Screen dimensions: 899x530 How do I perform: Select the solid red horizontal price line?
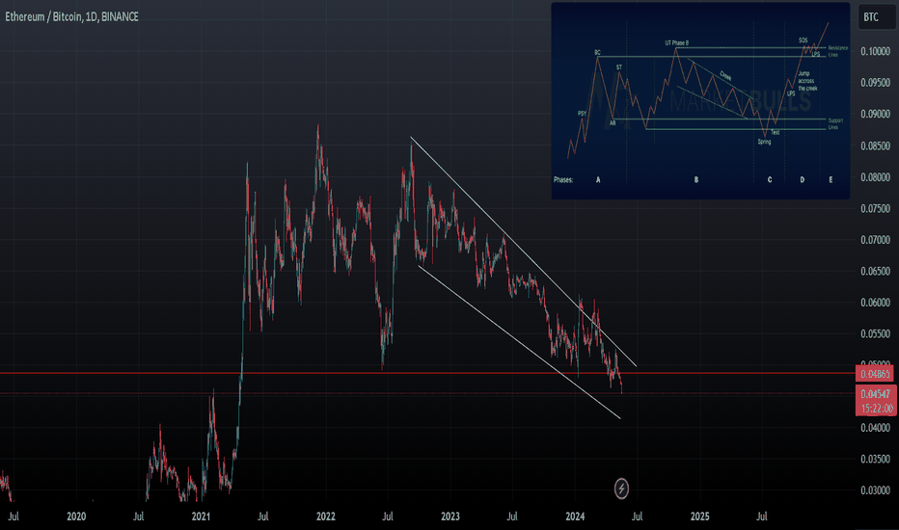(x=427, y=374)
